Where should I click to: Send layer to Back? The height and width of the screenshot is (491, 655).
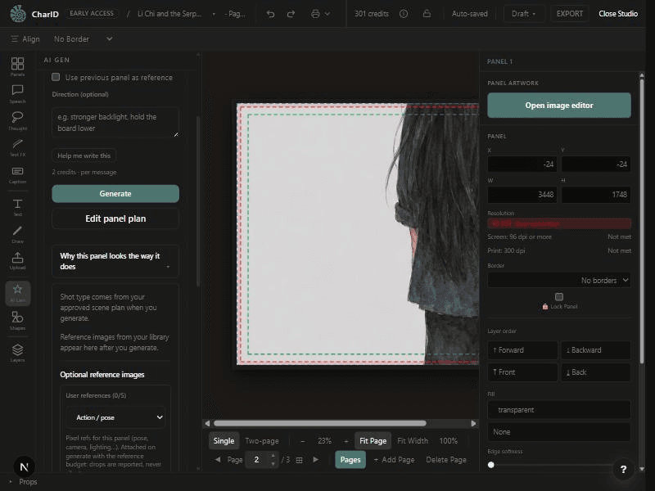point(595,372)
